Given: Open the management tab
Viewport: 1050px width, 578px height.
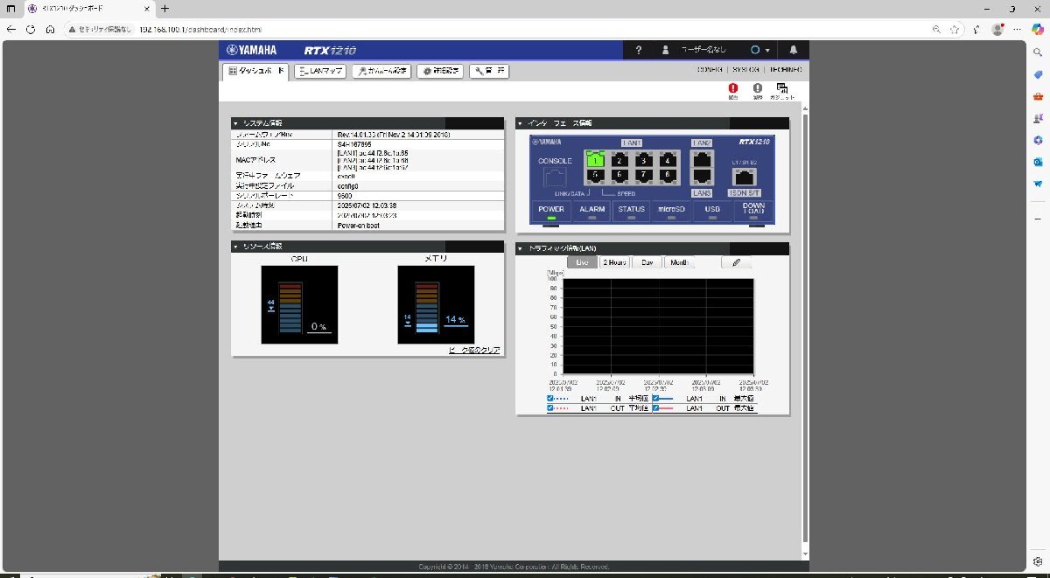Looking at the screenshot, I should pos(489,72).
